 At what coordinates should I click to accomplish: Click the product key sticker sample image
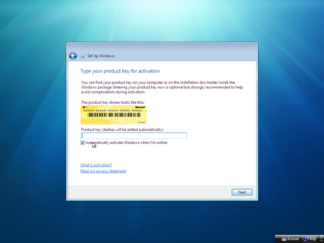113,115
